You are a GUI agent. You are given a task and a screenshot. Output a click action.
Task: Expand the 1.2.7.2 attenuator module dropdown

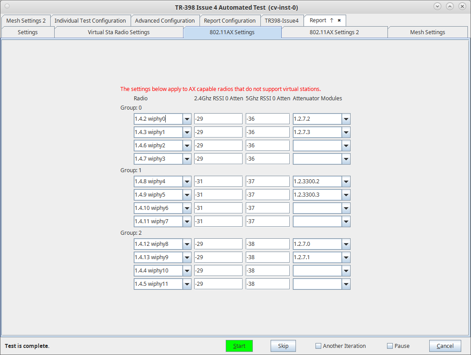(346, 119)
